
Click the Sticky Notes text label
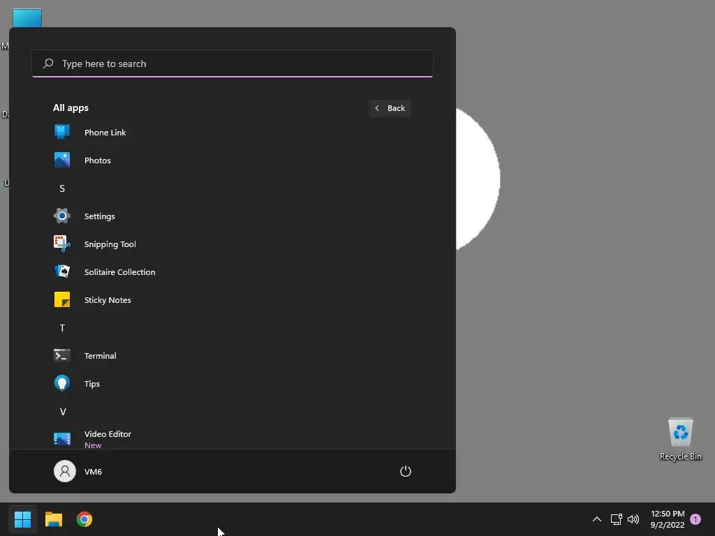108,300
